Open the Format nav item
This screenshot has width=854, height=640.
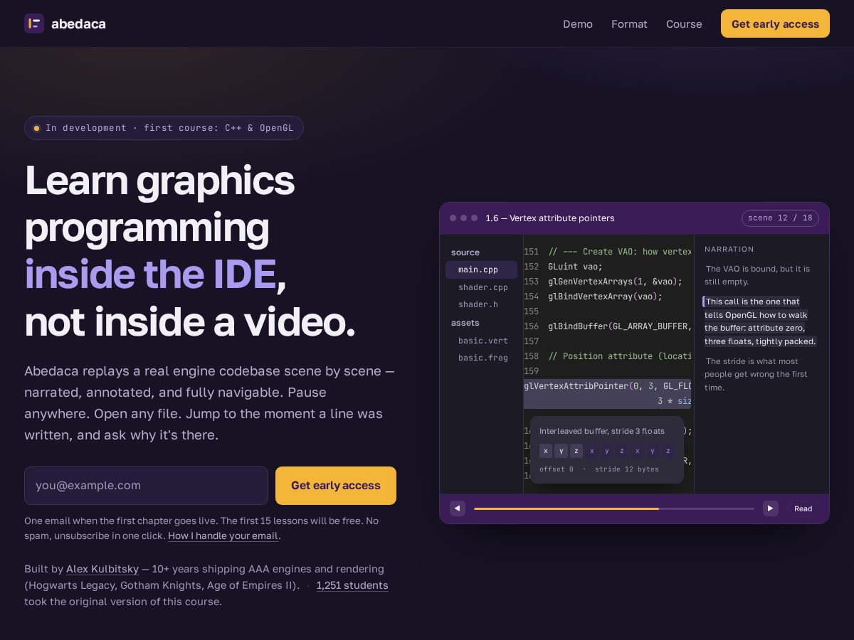pos(629,24)
